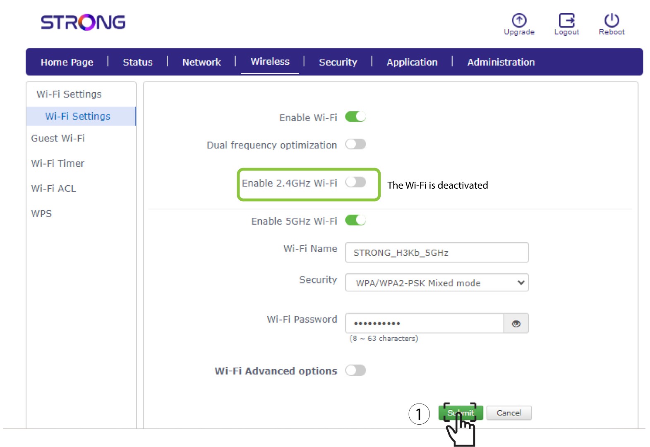Image resolution: width=650 pixels, height=447 pixels.
Task: Open Wi-Fi ACL in the sidebar
Action: [x=53, y=189]
